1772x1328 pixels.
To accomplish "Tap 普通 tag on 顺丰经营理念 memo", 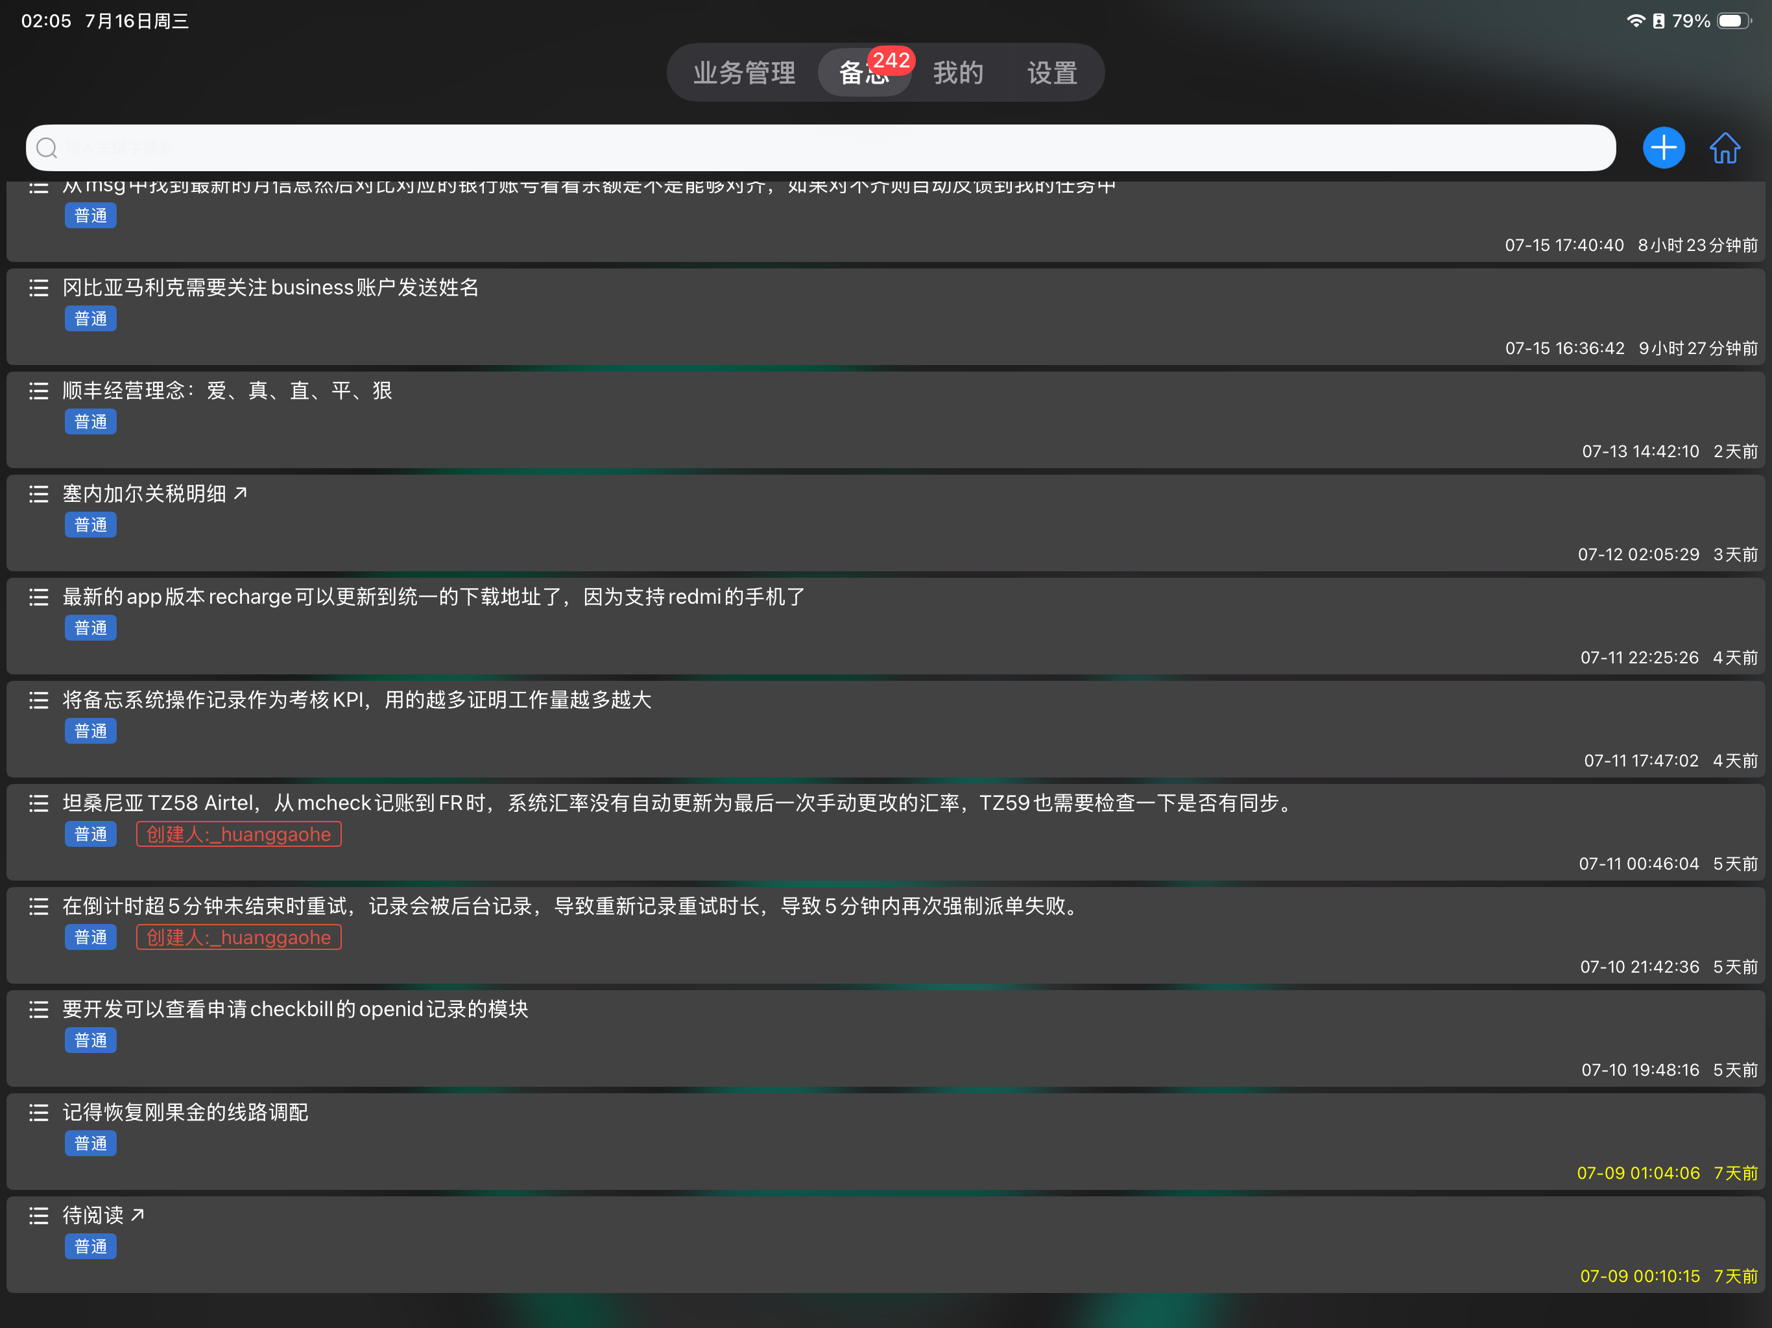I will [91, 422].
